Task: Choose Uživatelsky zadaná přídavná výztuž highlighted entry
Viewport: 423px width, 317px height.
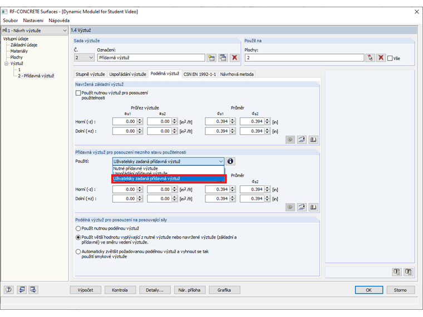Action: (169, 179)
